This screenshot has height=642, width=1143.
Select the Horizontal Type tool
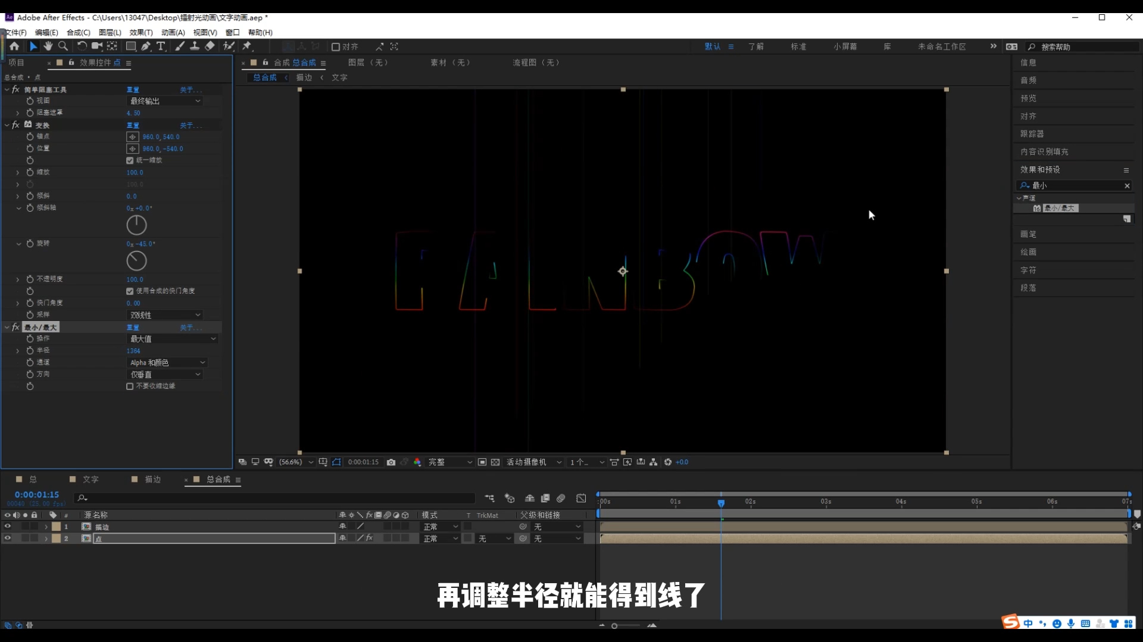pyautogui.click(x=161, y=46)
